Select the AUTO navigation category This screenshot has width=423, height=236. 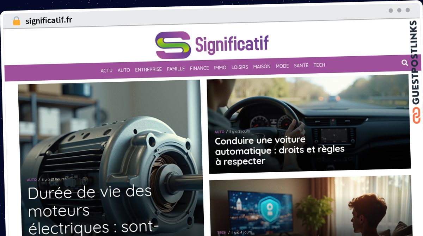tap(124, 70)
